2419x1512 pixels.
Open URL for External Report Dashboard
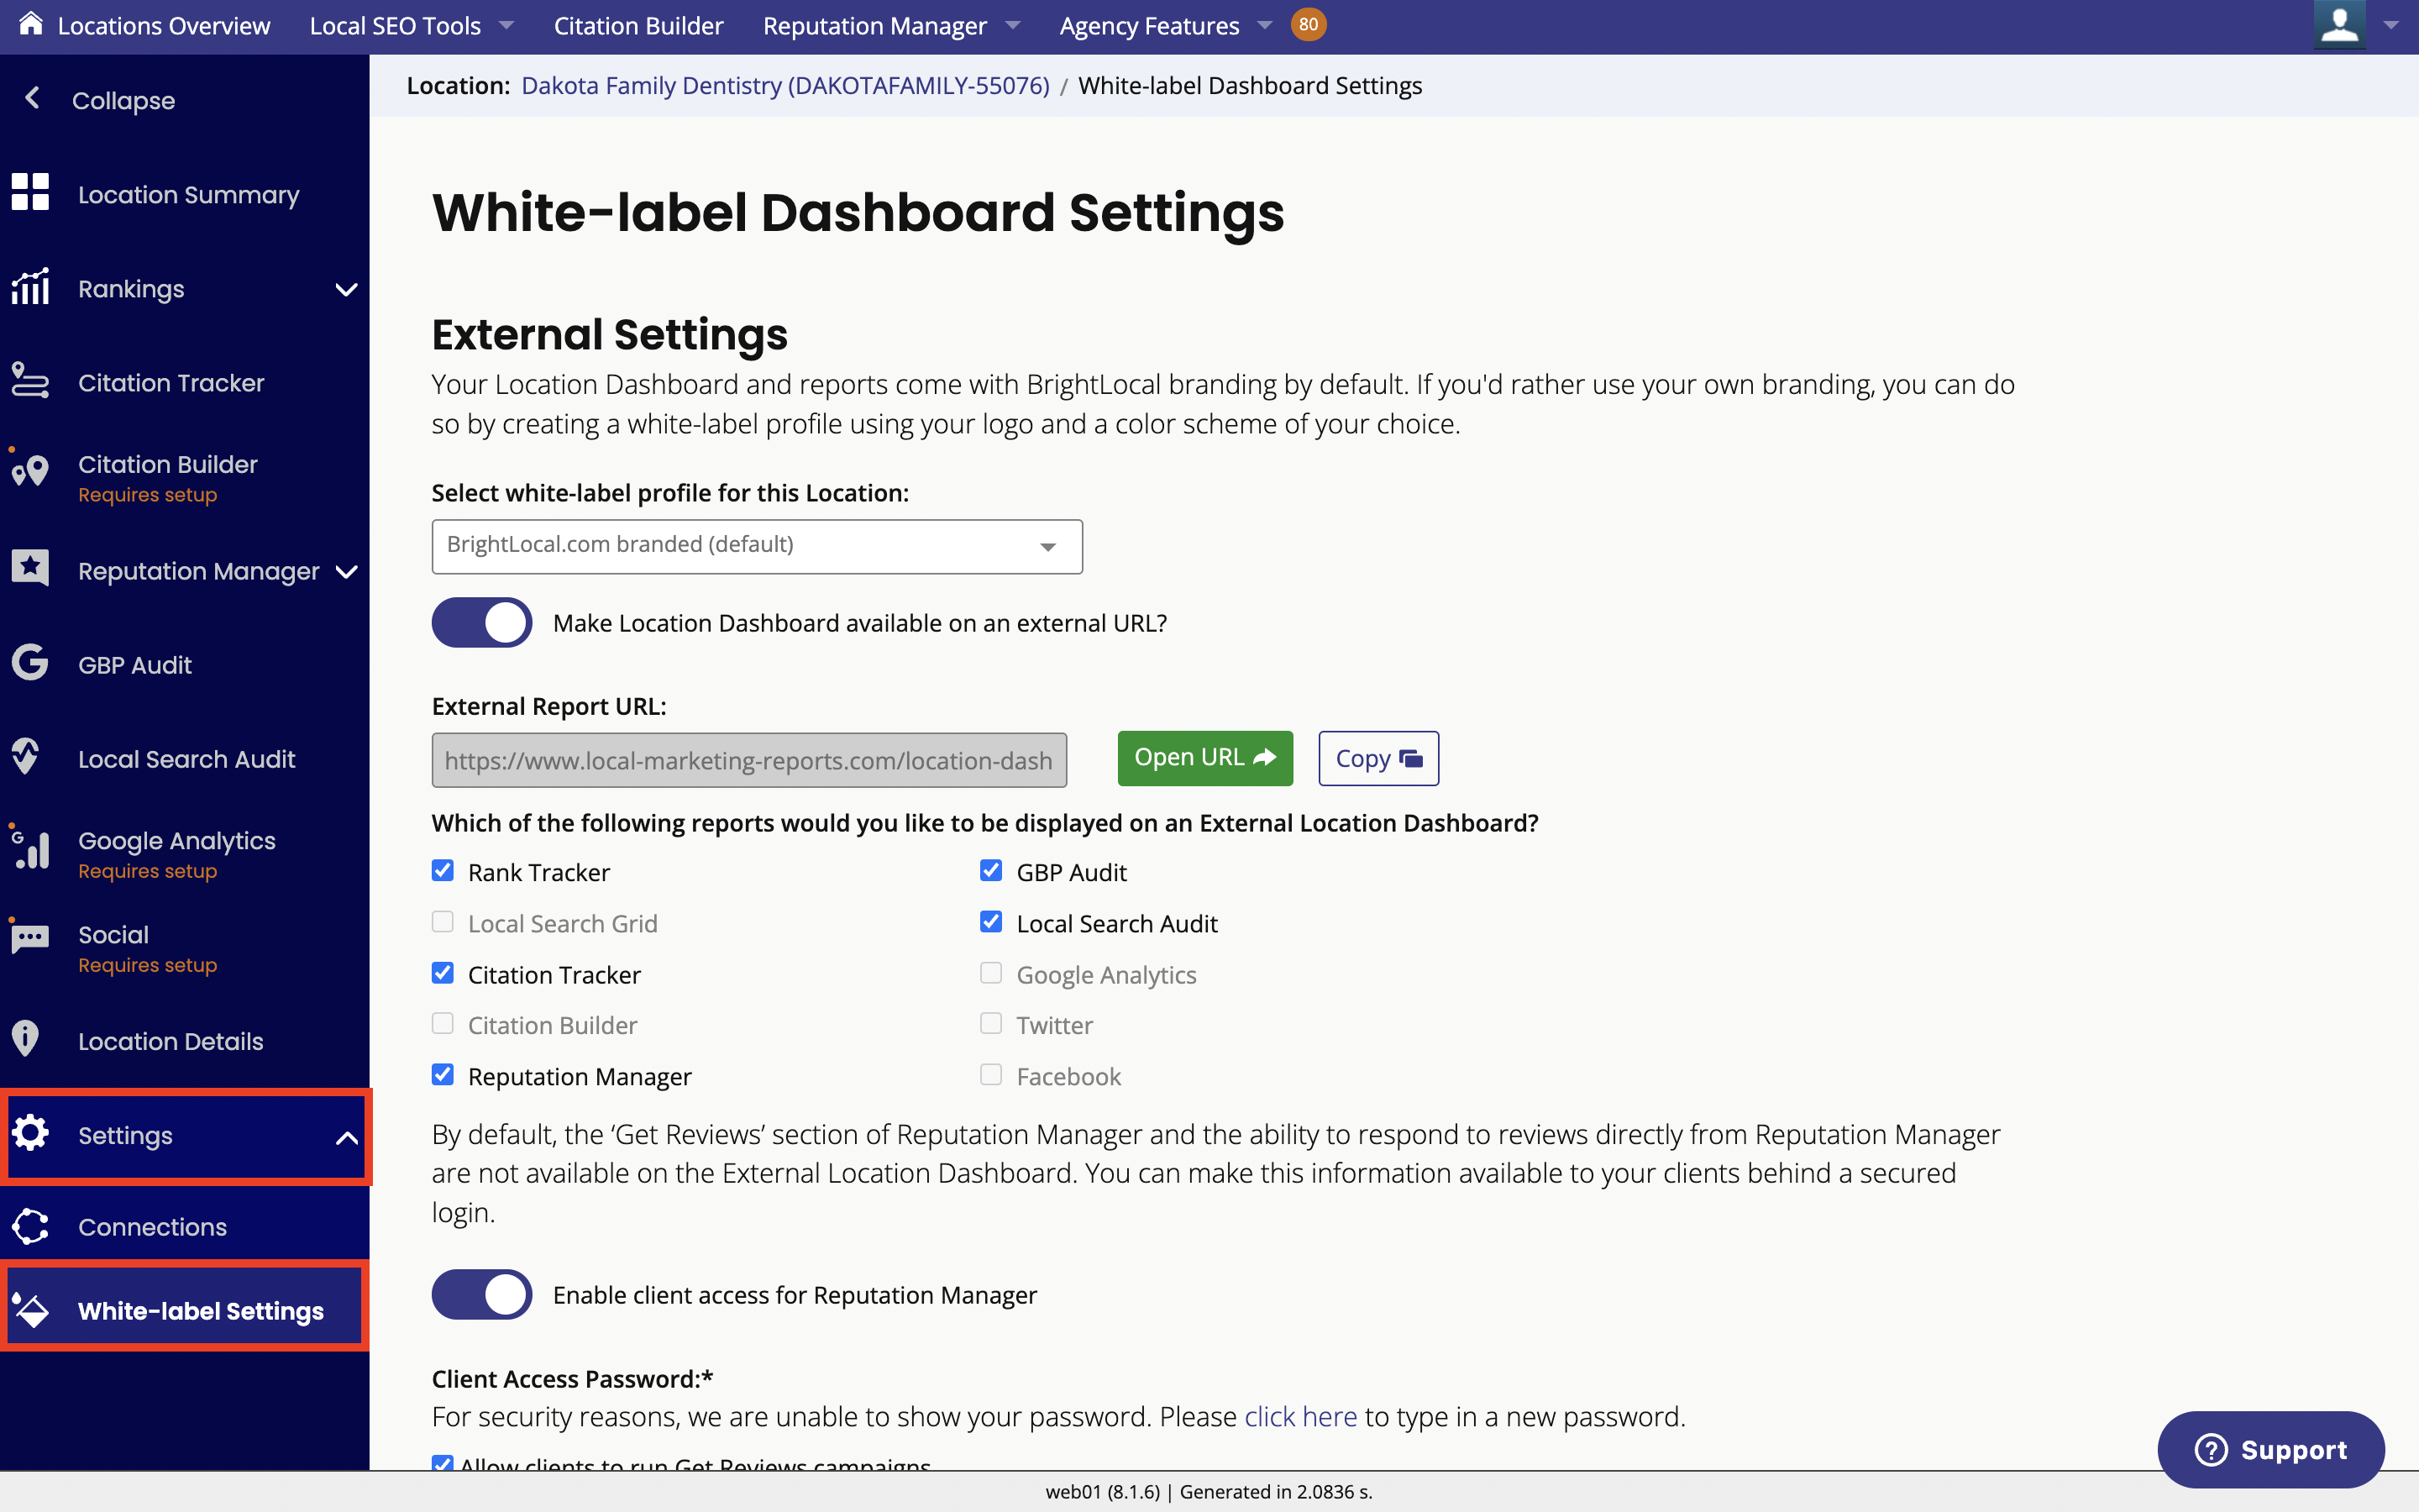pyautogui.click(x=1205, y=756)
